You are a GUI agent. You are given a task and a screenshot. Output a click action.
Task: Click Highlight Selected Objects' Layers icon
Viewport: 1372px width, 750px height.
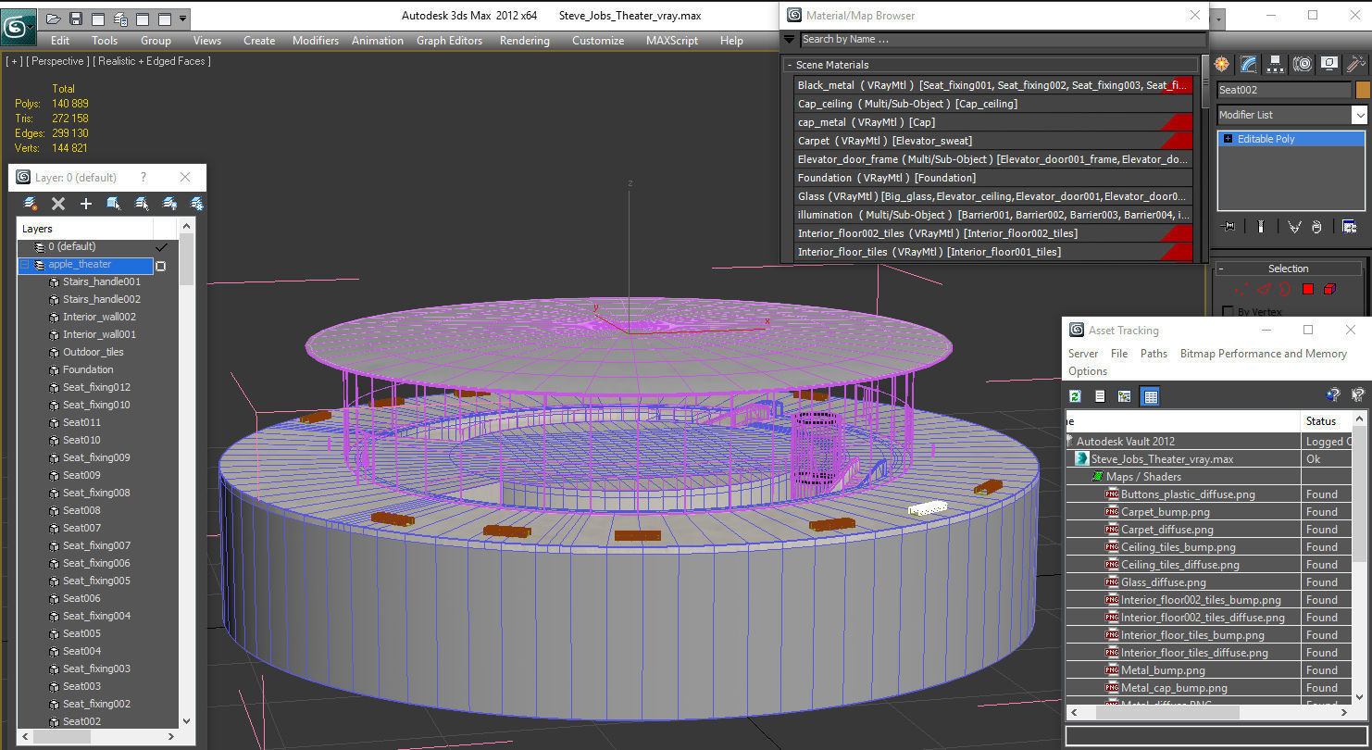pyautogui.click(x=142, y=204)
